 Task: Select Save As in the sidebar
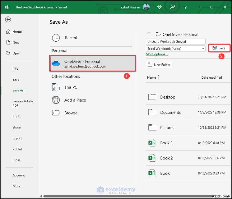(18, 90)
